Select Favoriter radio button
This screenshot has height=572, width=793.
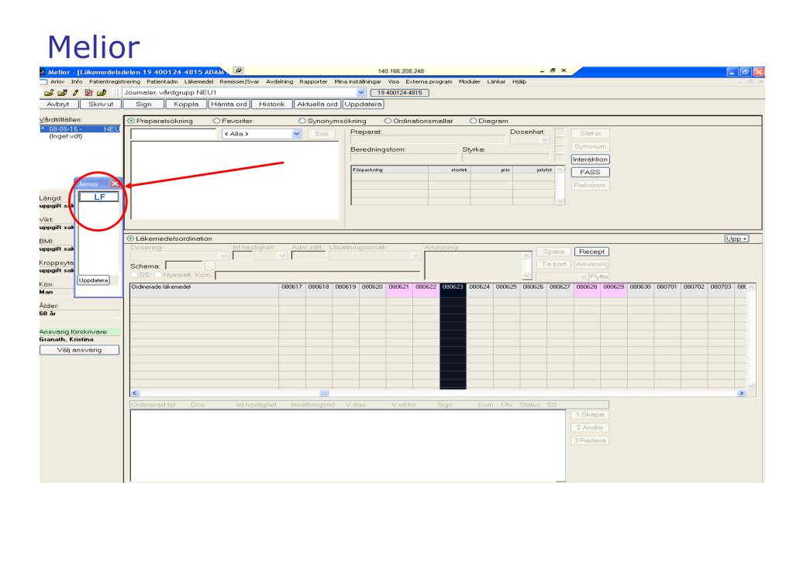(216, 122)
